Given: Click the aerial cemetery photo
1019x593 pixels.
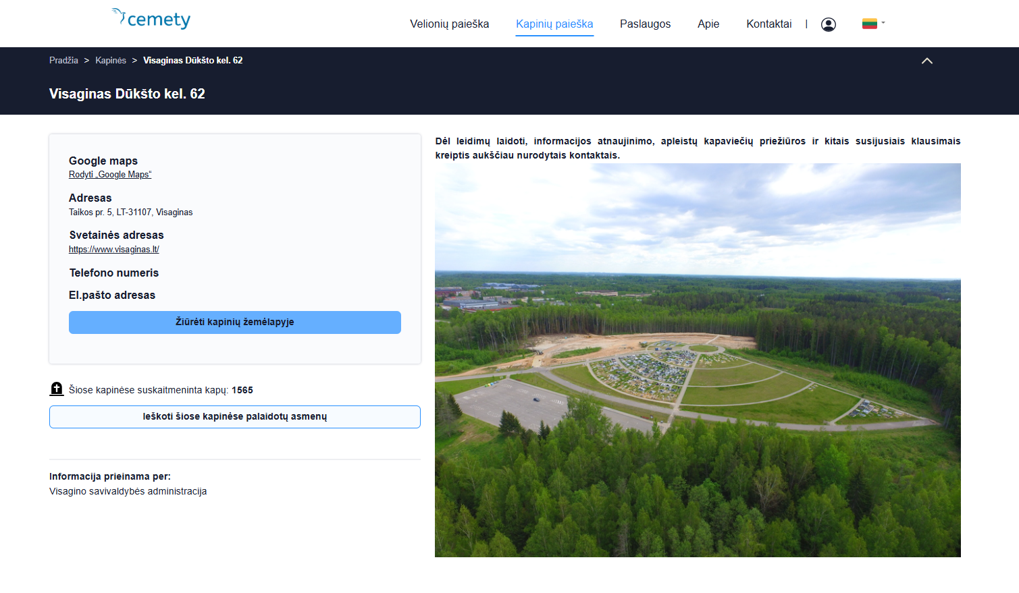Looking at the screenshot, I should 698,360.
